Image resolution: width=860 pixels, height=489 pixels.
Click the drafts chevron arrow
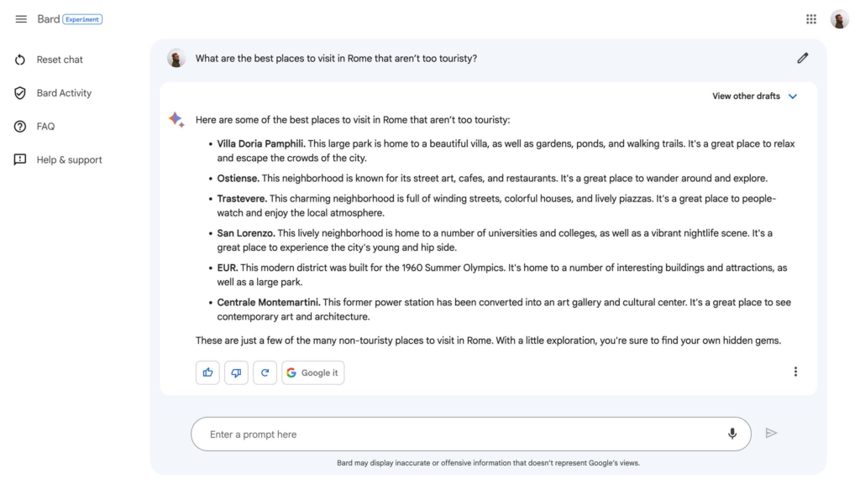[793, 96]
